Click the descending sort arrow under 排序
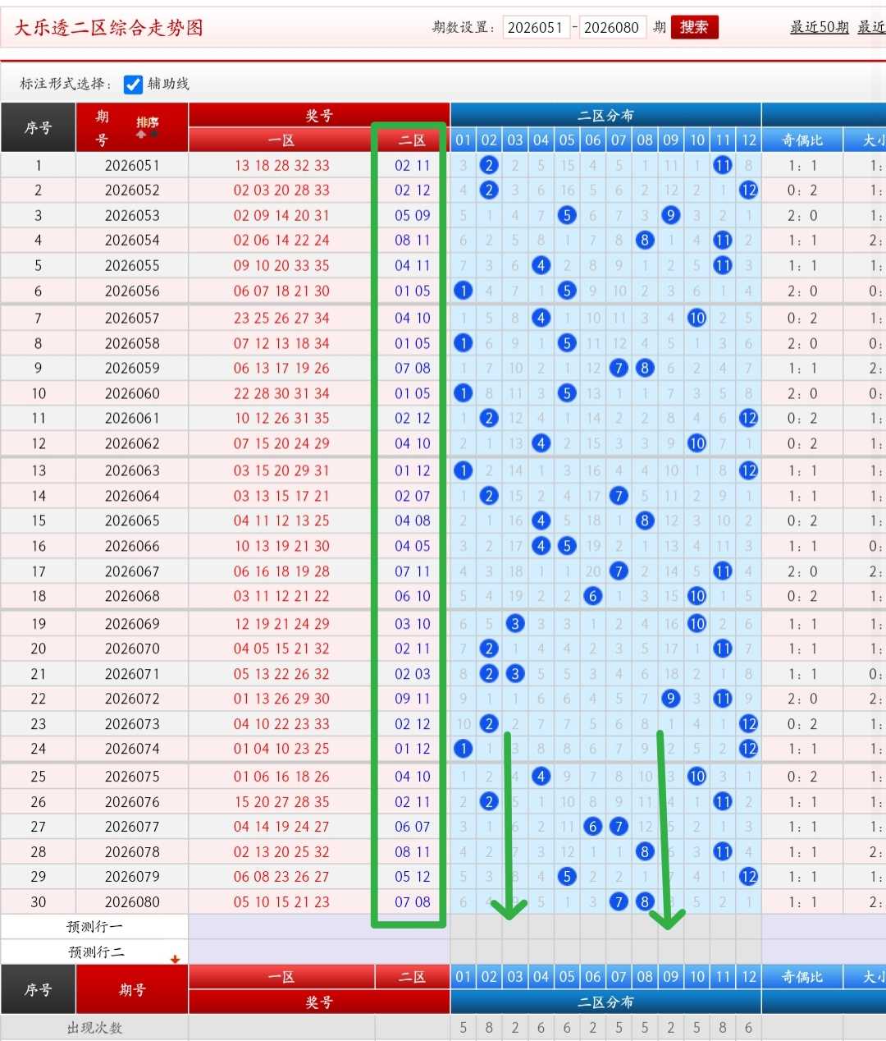 (153, 134)
